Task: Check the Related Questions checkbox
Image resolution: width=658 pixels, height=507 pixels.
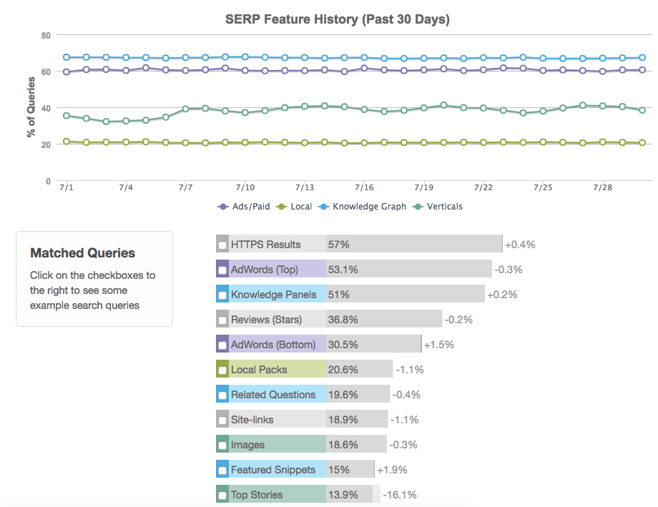Action: (223, 395)
